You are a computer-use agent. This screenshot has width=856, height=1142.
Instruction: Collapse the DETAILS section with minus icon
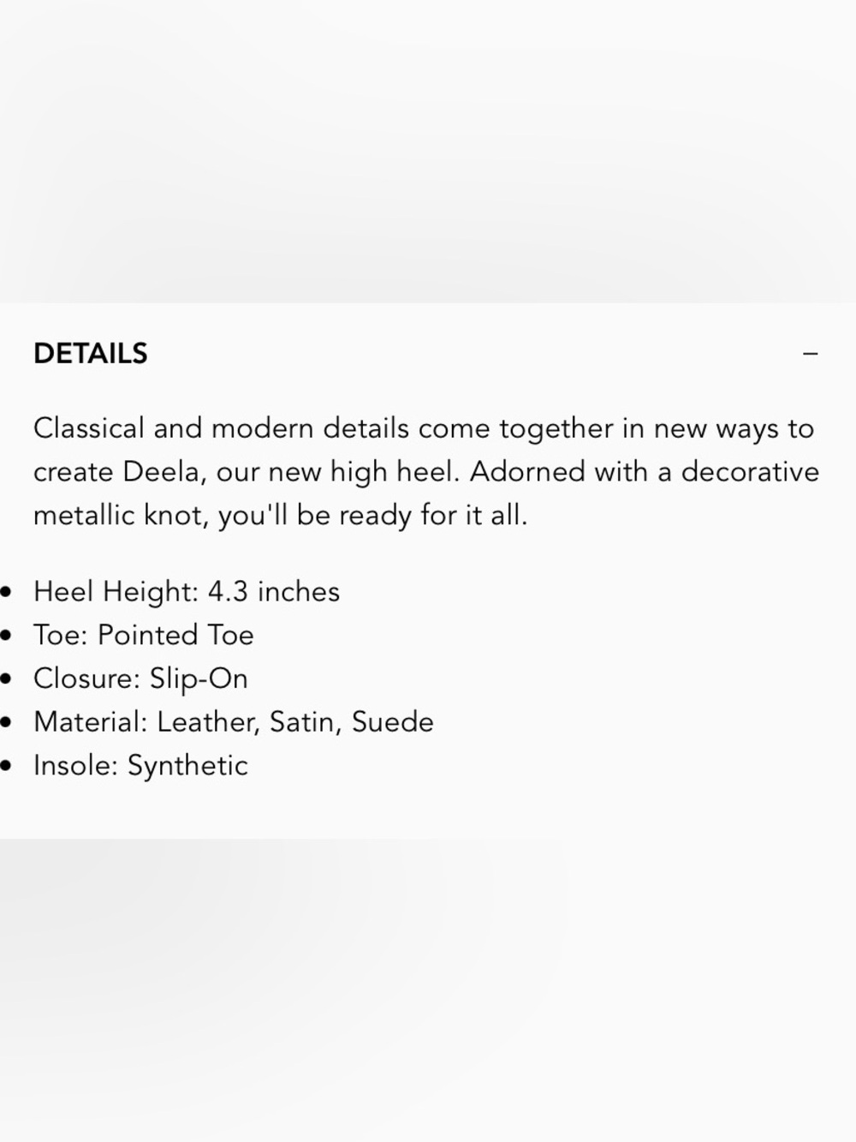[x=811, y=353]
